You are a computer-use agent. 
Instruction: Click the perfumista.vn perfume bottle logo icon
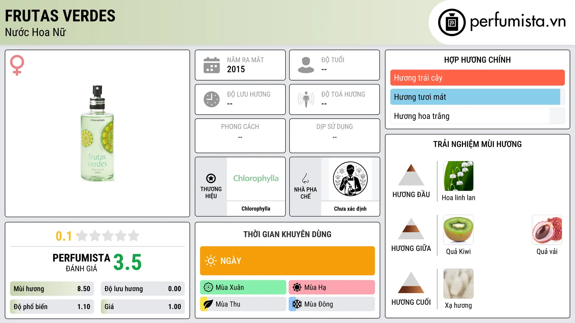pos(452,22)
